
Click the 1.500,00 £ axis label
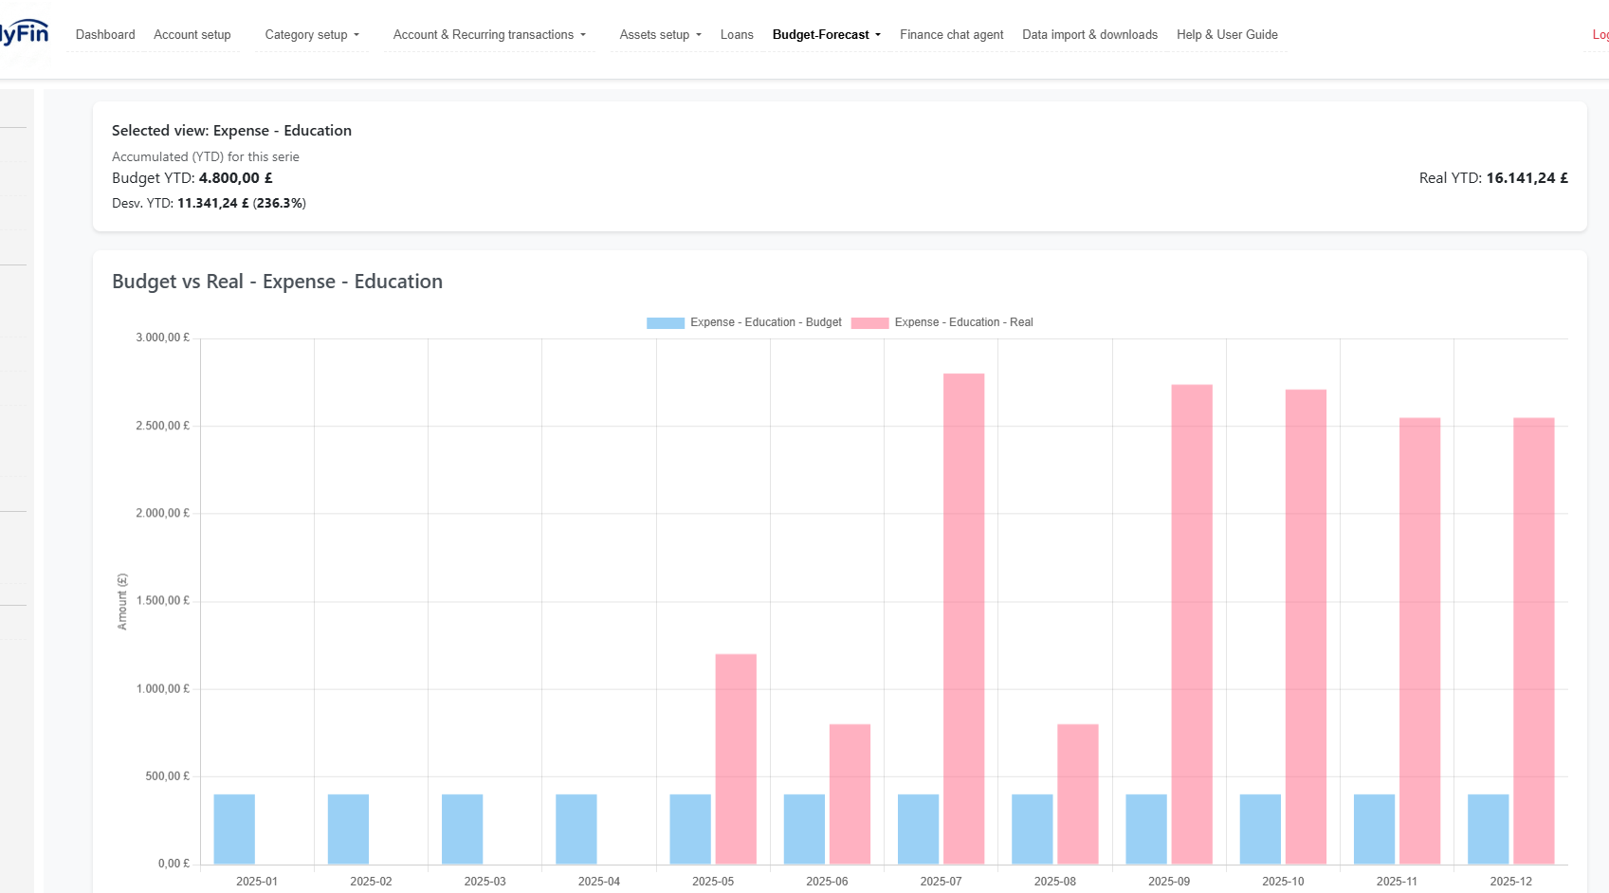(x=163, y=600)
